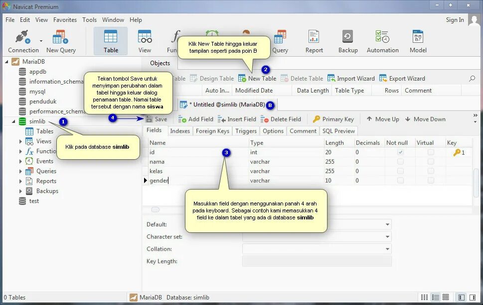Open the Default value dropdown
This screenshot has width=483, height=305.
point(387,224)
